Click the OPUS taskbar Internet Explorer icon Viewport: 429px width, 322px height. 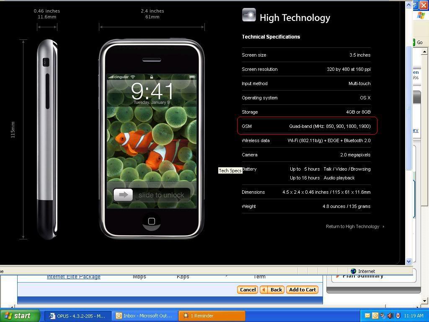tap(52, 316)
